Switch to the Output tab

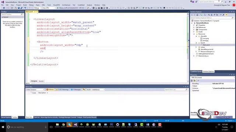[80, 117]
